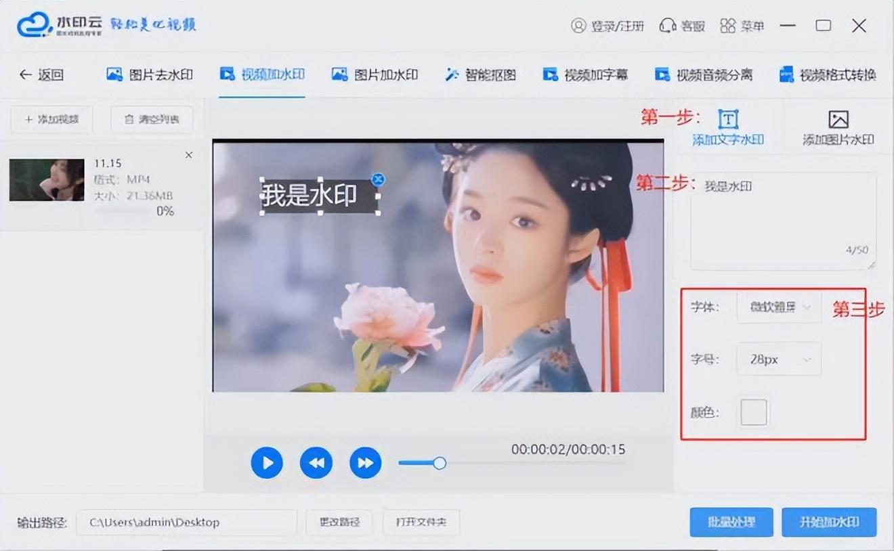Screen dimensions: 894x551
Task: Expand the 字体 font dropdown
Action: (x=779, y=307)
